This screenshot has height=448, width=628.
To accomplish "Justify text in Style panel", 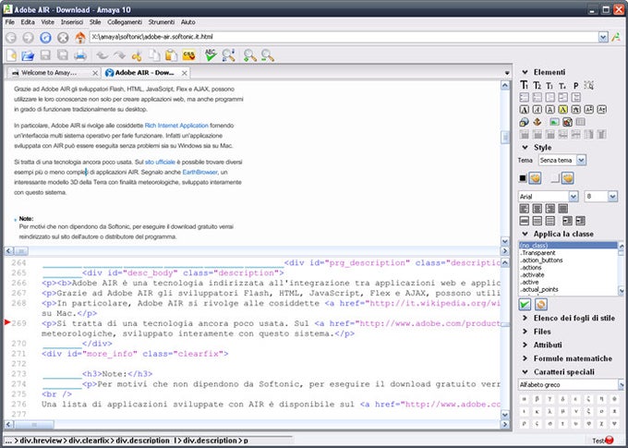I will pyautogui.click(x=562, y=209).
